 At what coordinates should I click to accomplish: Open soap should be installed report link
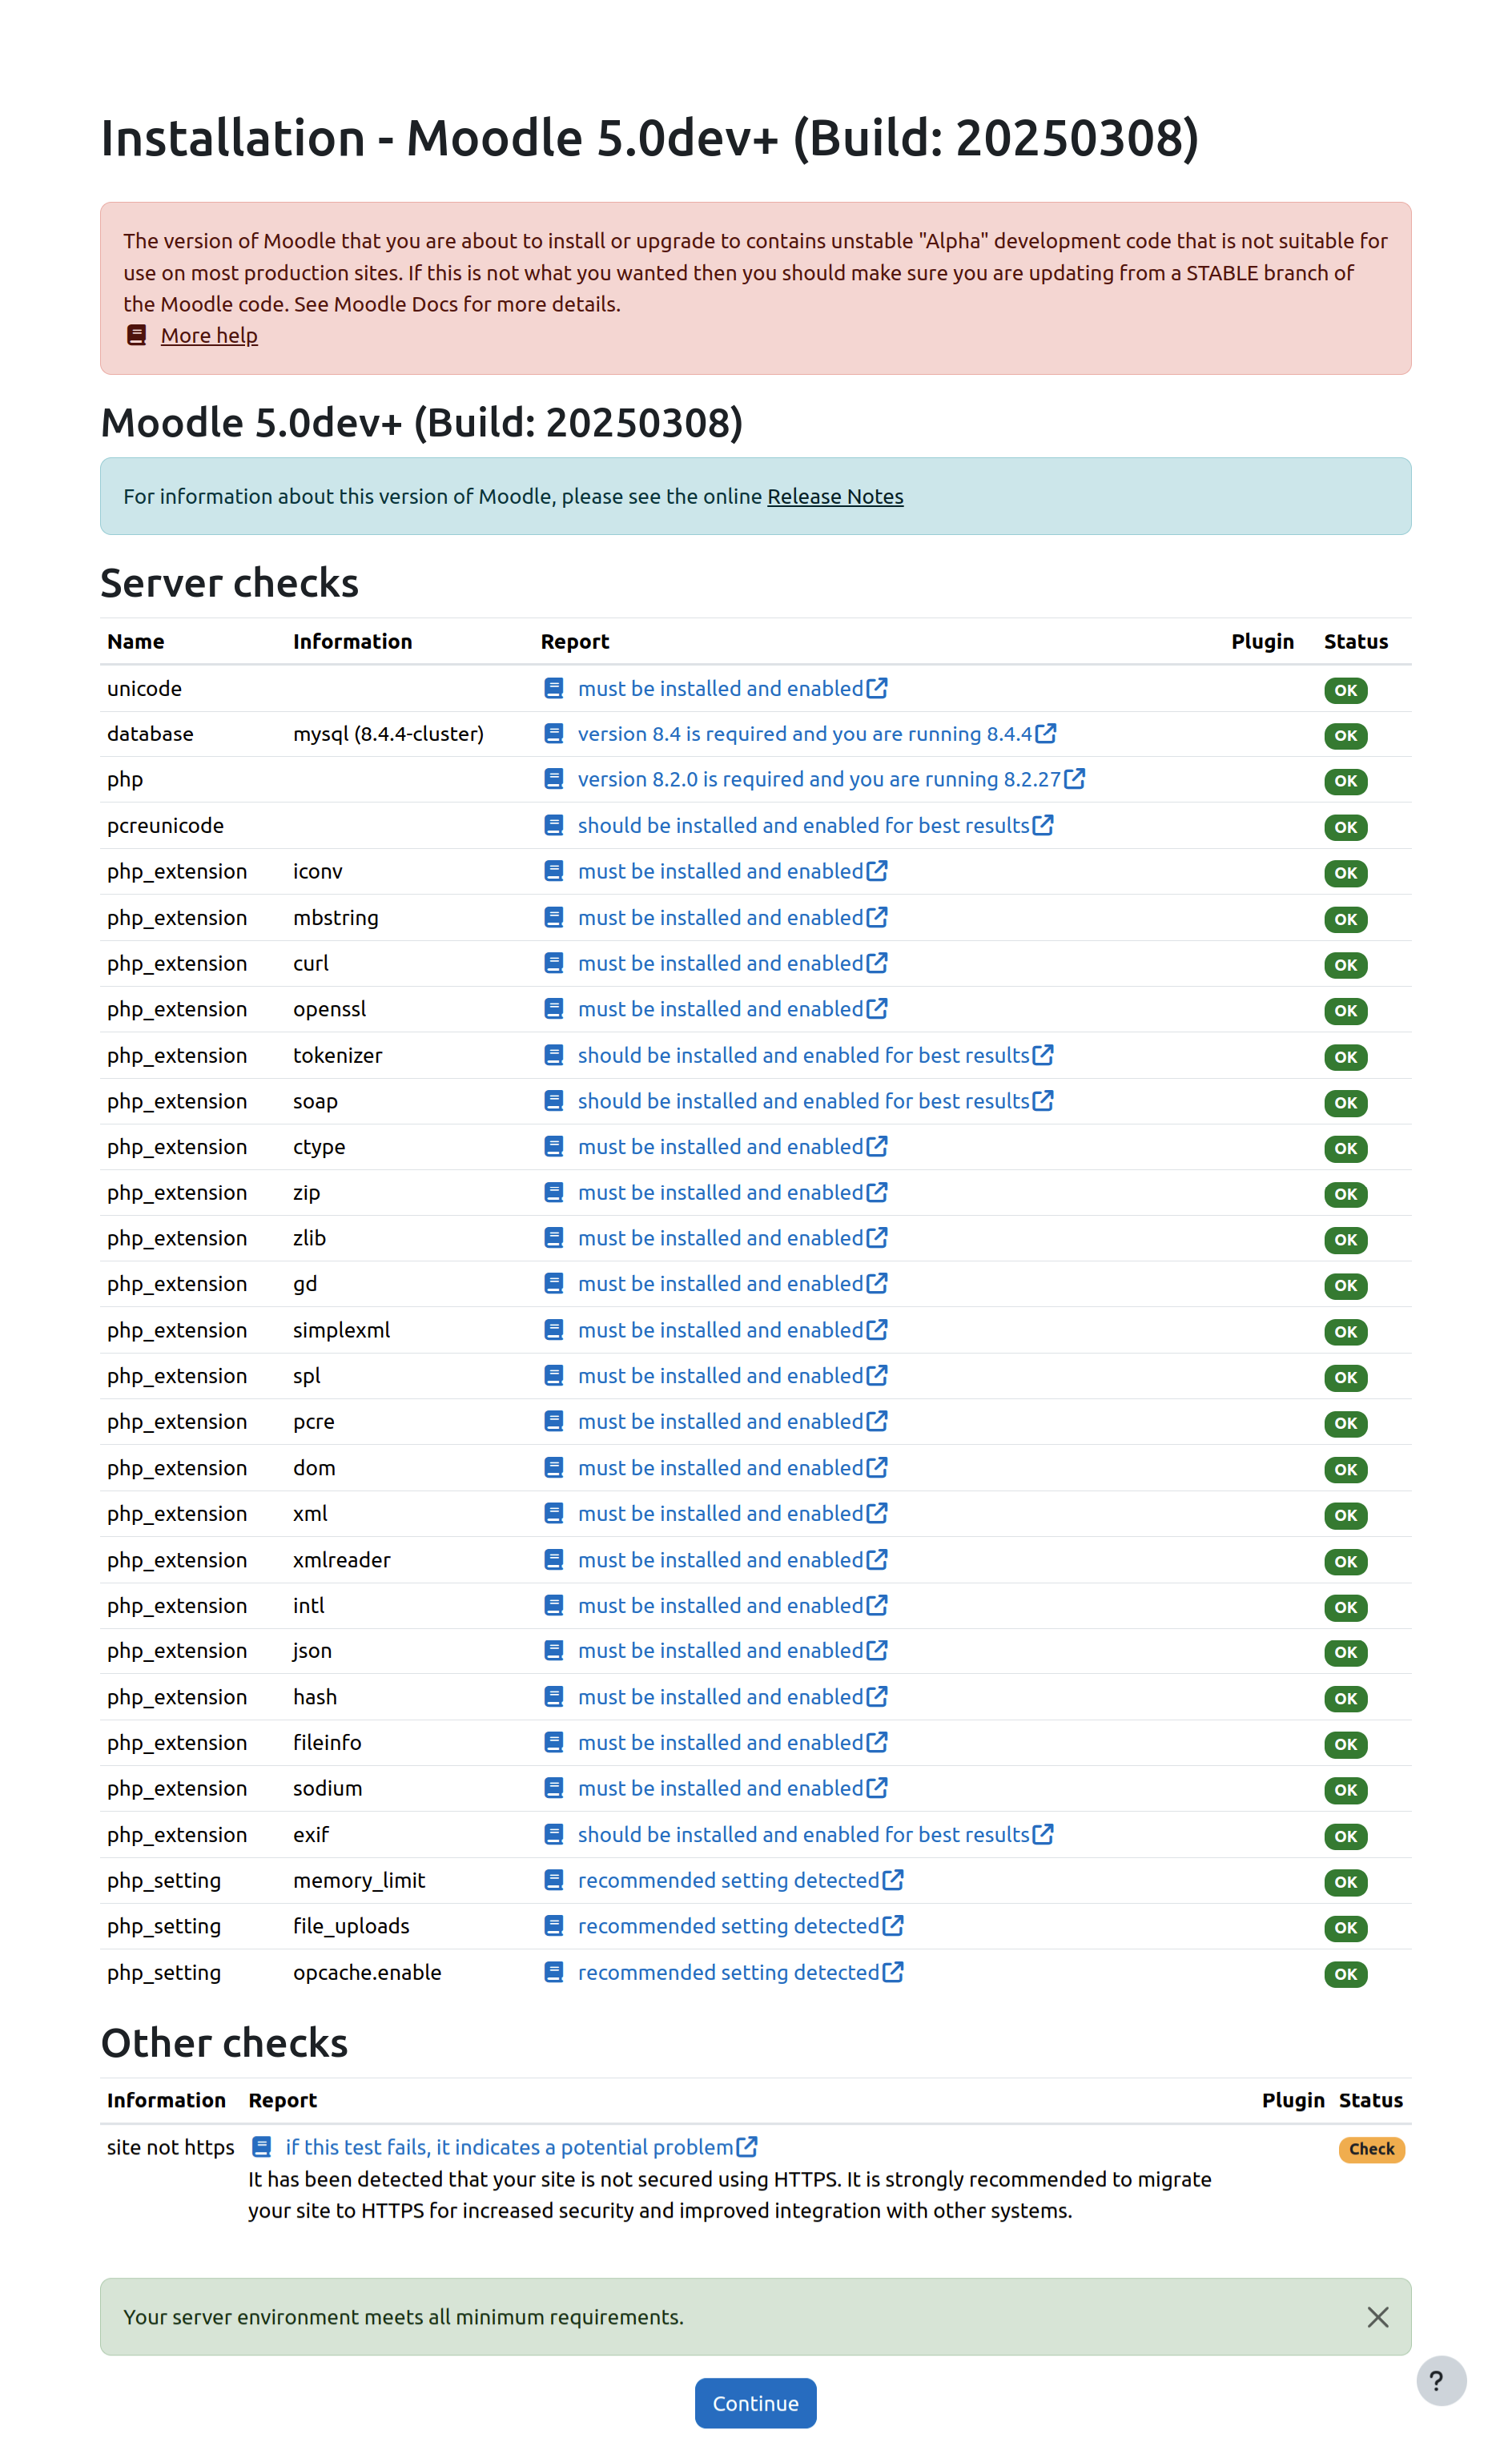tap(815, 1101)
